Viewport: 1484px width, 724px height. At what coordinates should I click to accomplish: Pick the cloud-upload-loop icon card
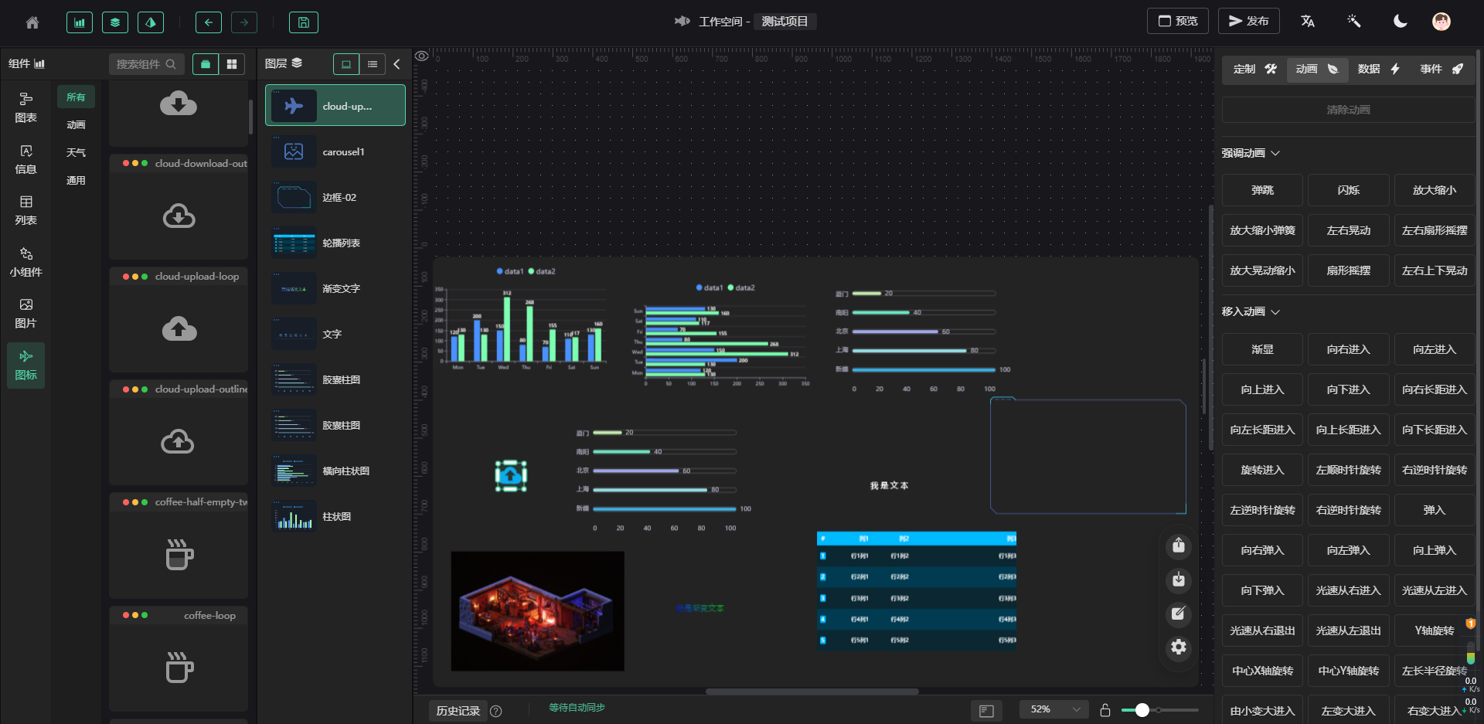pyautogui.click(x=179, y=320)
